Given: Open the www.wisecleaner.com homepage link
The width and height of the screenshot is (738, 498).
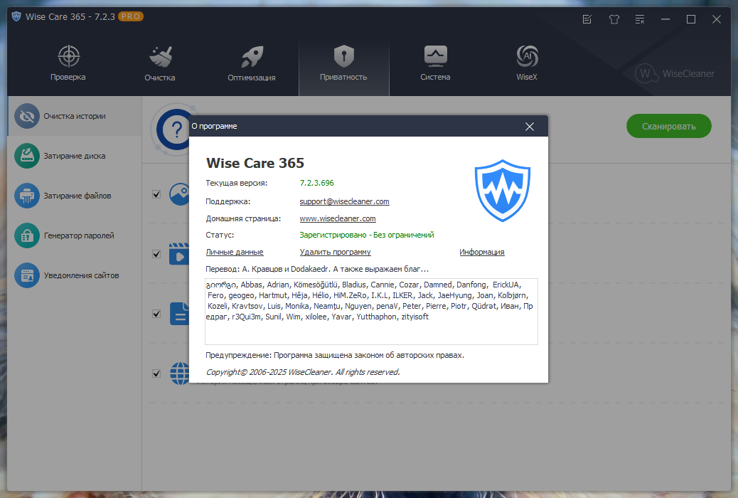Looking at the screenshot, I should pyautogui.click(x=338, y=218).
